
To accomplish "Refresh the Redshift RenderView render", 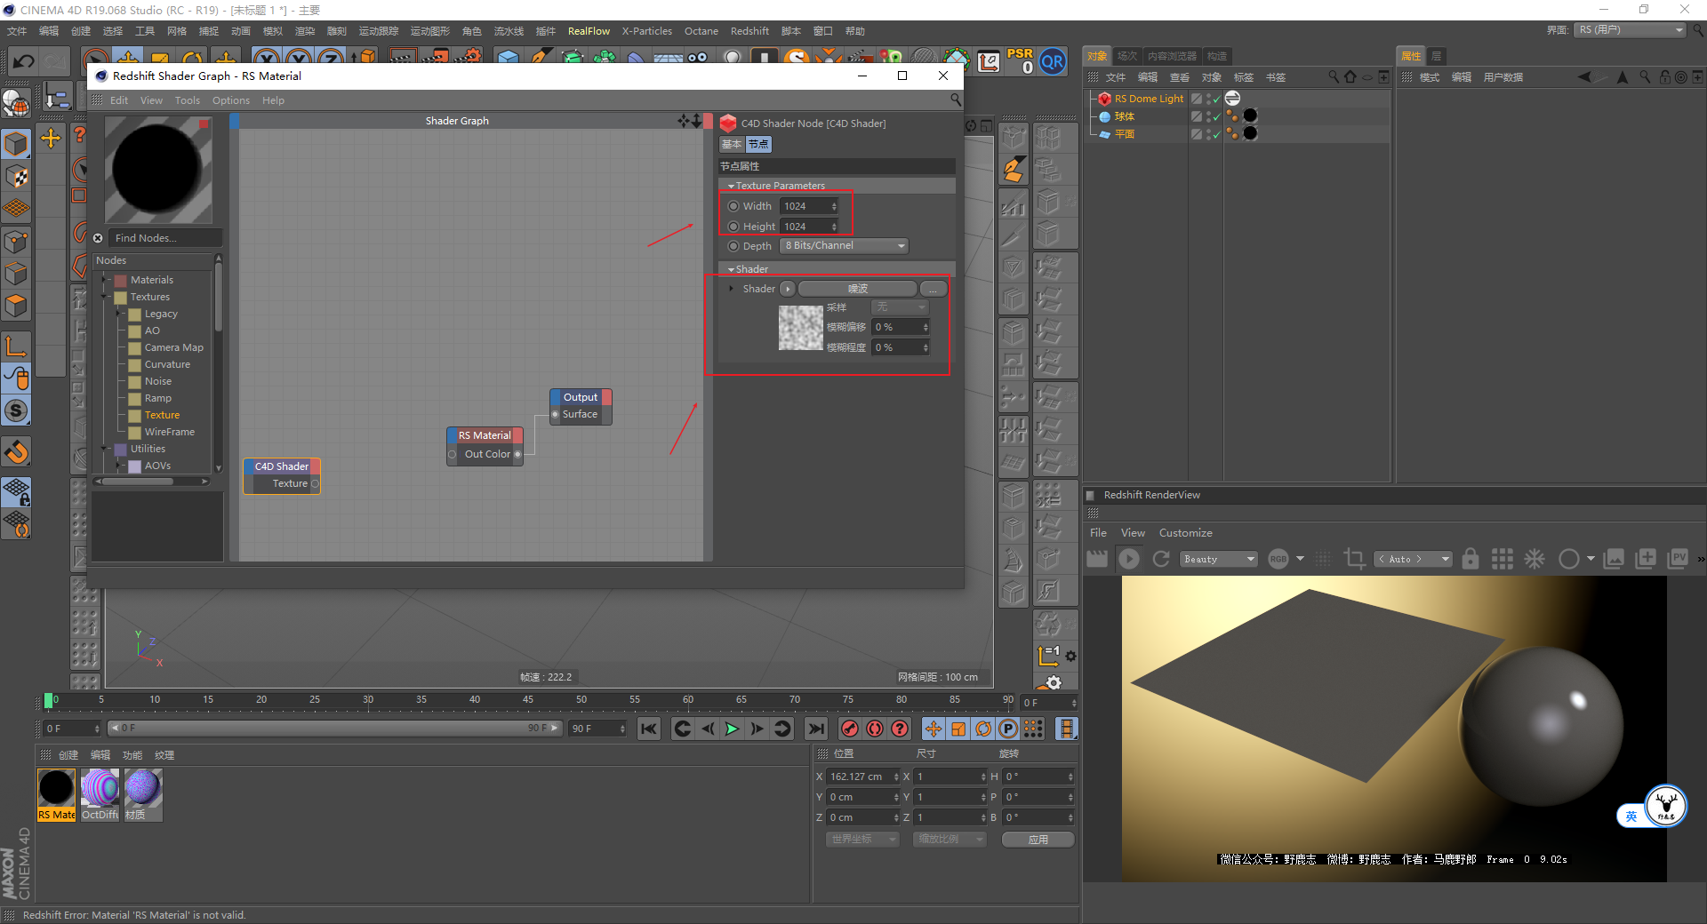I will click(1161, 559).
